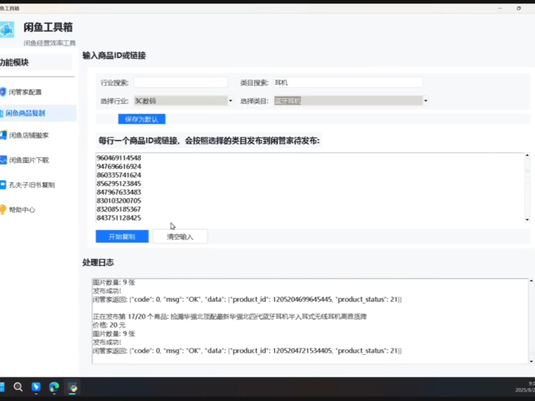The image size is (535, 401).
Task: Click the 孔夫子旧书复制 book icon
Action: (3, 185)
